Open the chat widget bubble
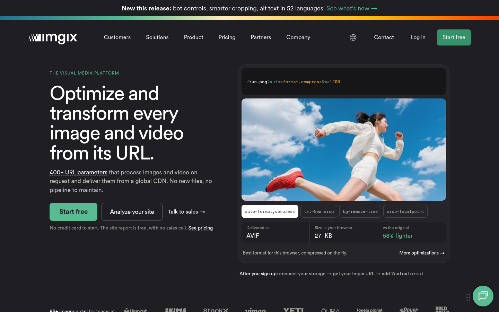Image resolution: width=499 pixels, height=312 pixels. tap(483, 296)
